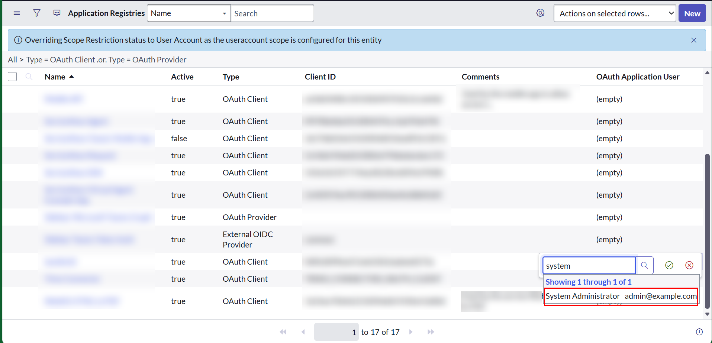The image size is (712, 343).
Task: Click the system reference input field
Action: coord(589,265)
